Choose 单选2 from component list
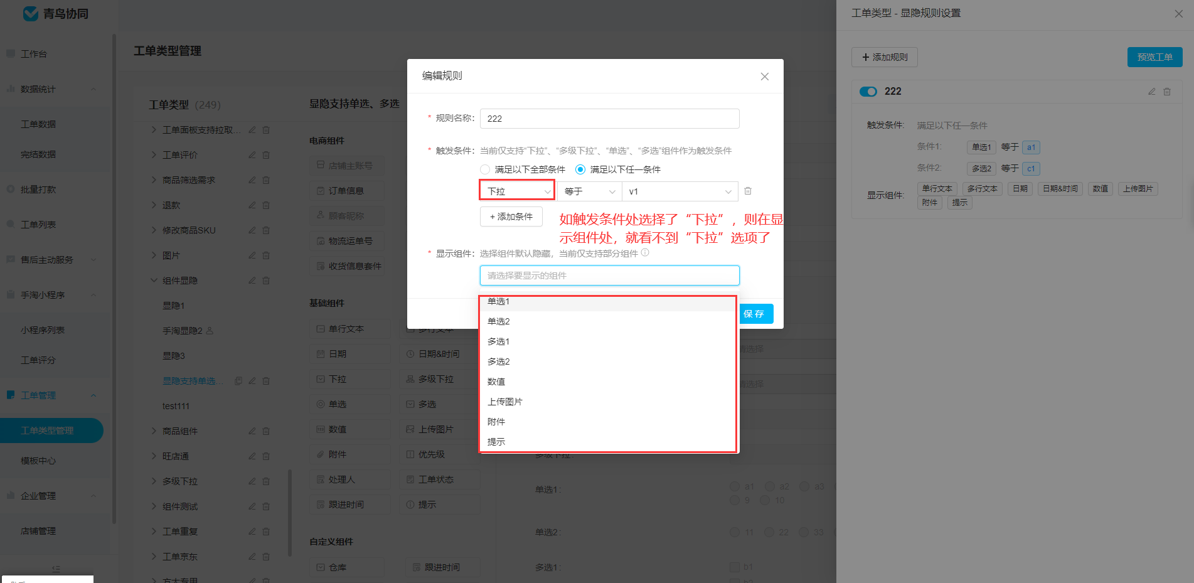Image resolution: width=1194 pixels, height=583 pixels. (609, 321)
